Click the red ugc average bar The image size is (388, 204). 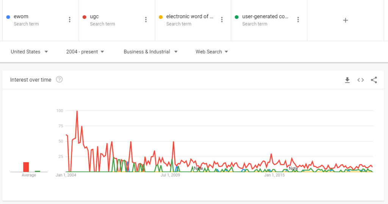(x=26, y=167)
